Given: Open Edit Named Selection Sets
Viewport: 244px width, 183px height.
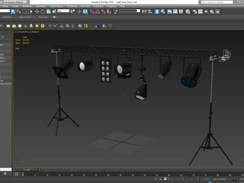Looking at the screenshot, I should click(x=116, y=12).
